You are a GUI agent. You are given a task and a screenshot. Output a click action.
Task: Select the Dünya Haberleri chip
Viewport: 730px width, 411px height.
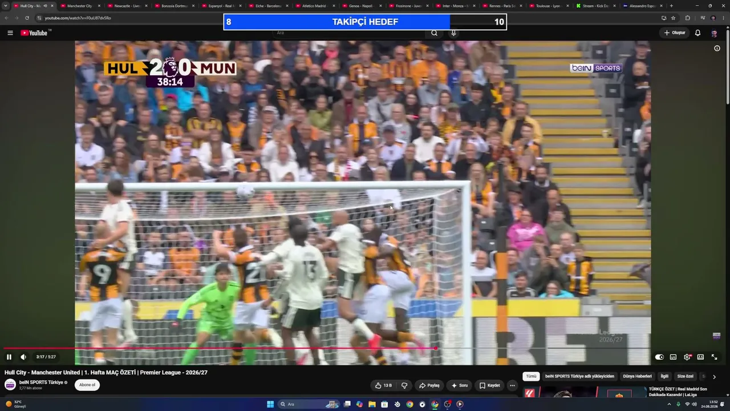637,377
